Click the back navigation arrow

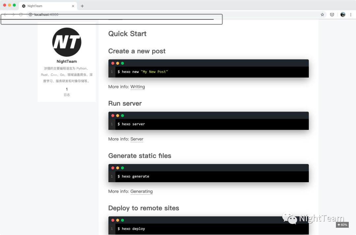5,15
